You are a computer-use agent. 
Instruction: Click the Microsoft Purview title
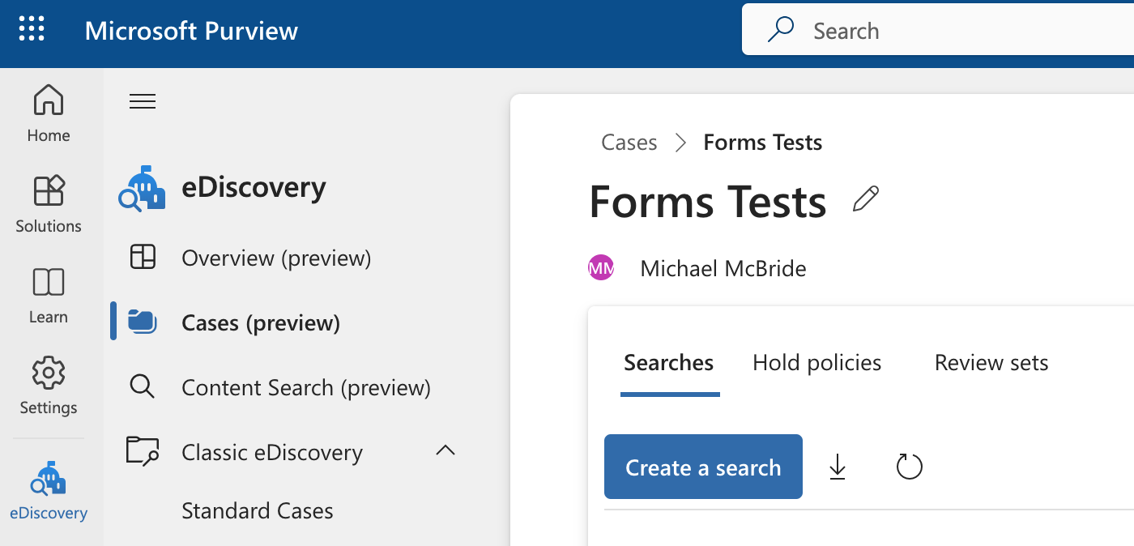[x=191, y=31]
